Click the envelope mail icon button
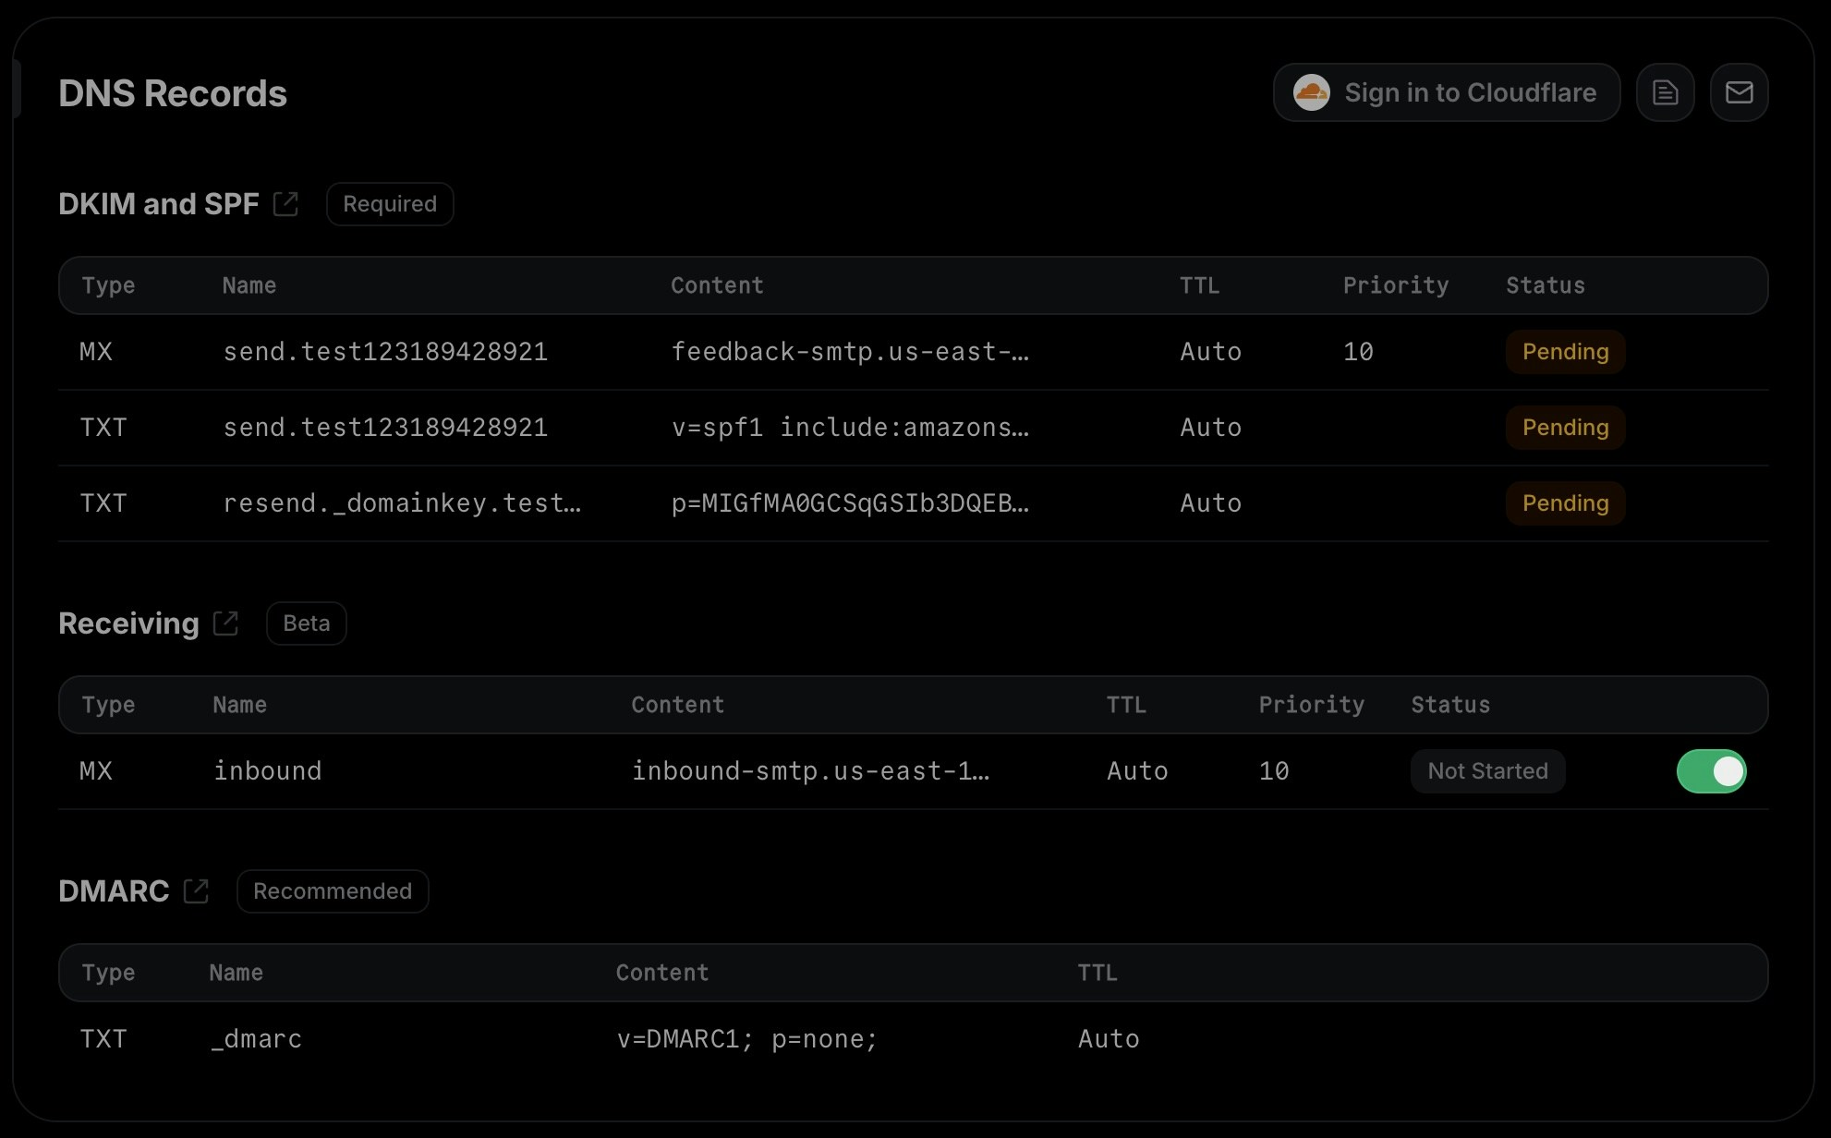This screenshot has width=1831, height=1138. tap(1739, 92)
